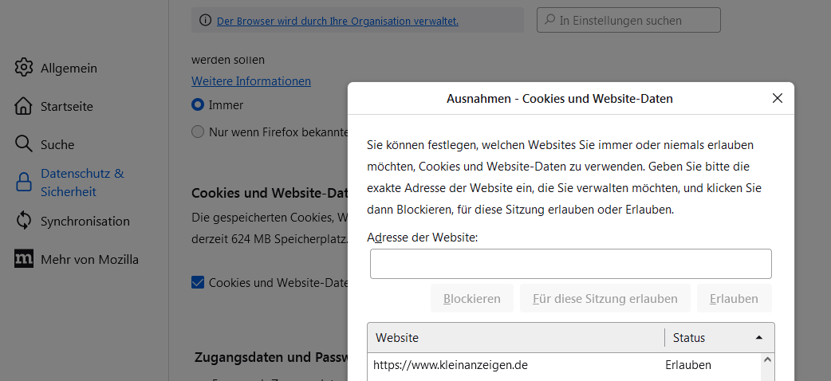
Task: Click the info icon beside organisation notice
Action: (x=205, y=21)
